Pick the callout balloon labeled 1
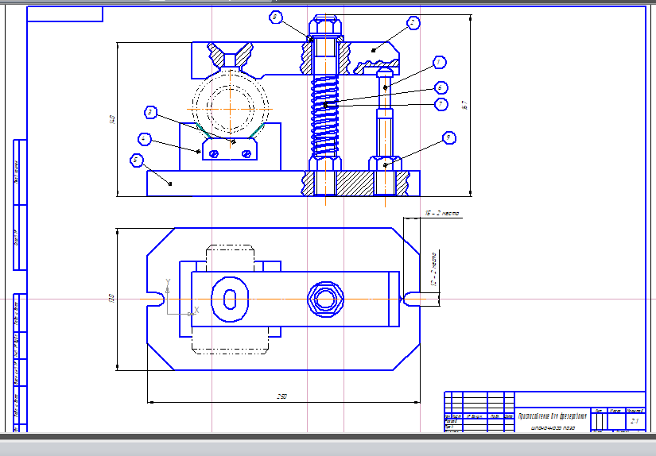Viewport: 656px width, 456px height. [x=438, y=61]
